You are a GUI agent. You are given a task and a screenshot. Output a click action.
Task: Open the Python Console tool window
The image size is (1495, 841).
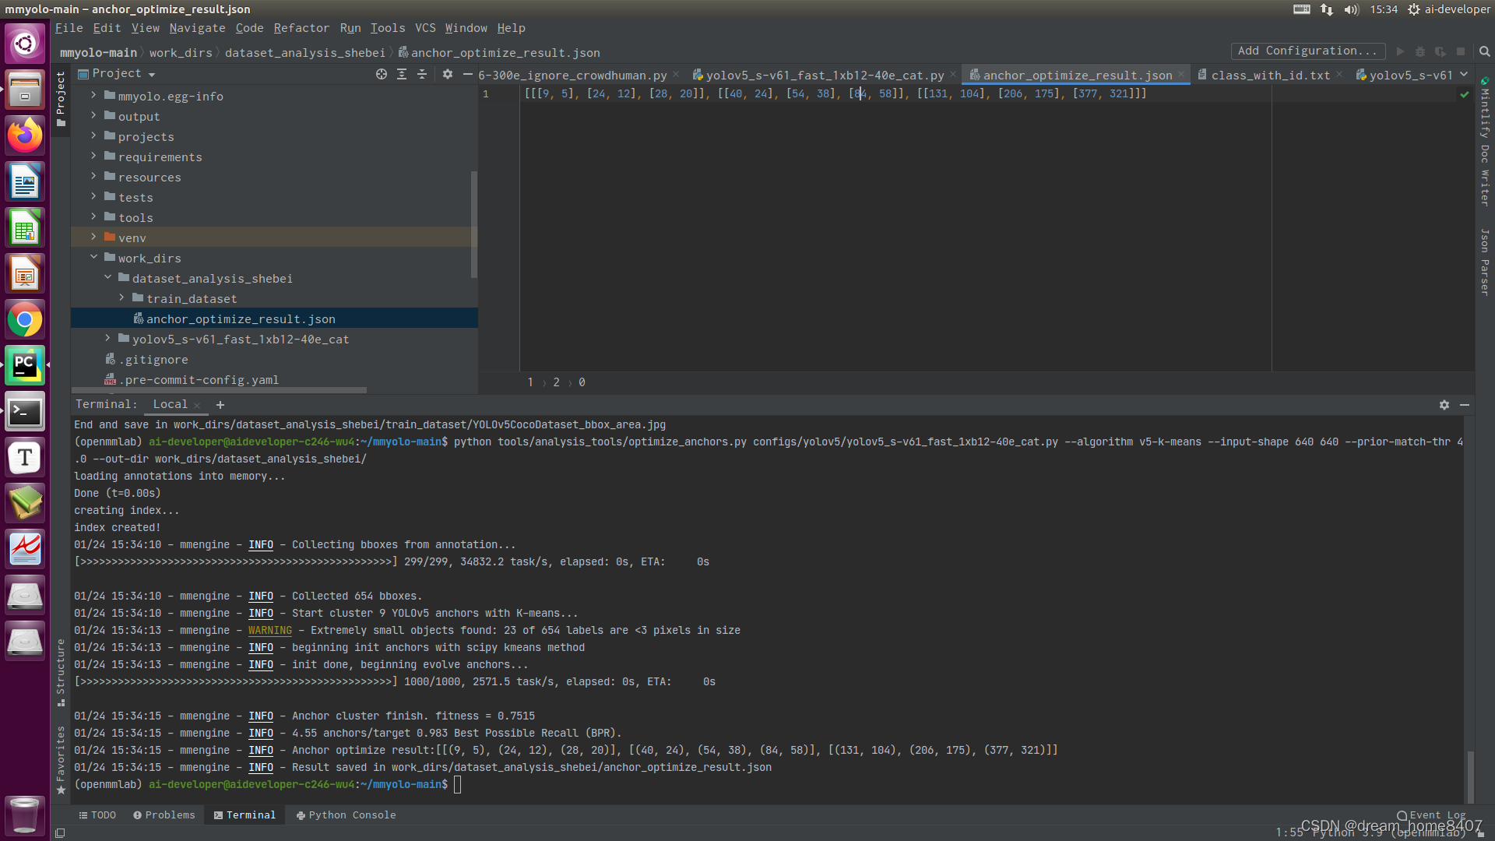[346, 815]
